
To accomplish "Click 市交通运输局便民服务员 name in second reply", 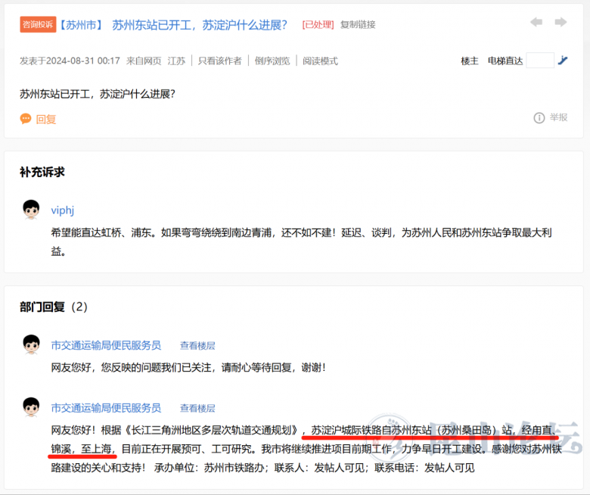I will [x=106, y=408].
